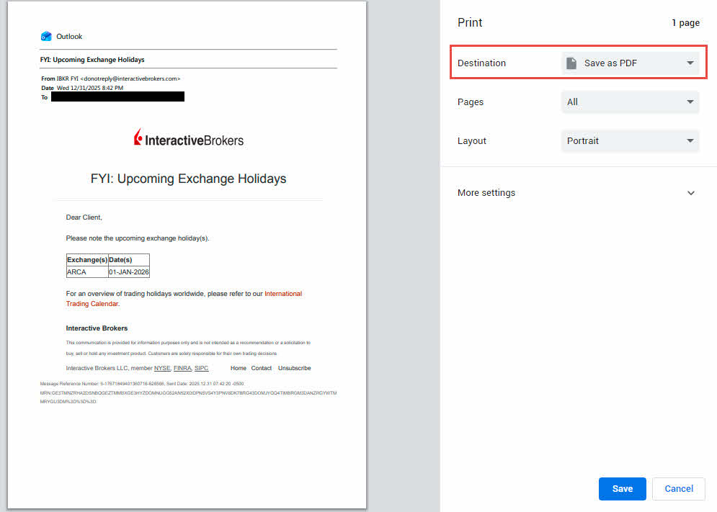
Task: Click the Home link in email footer
Action: pyautogui.click(x=238, y=368)
